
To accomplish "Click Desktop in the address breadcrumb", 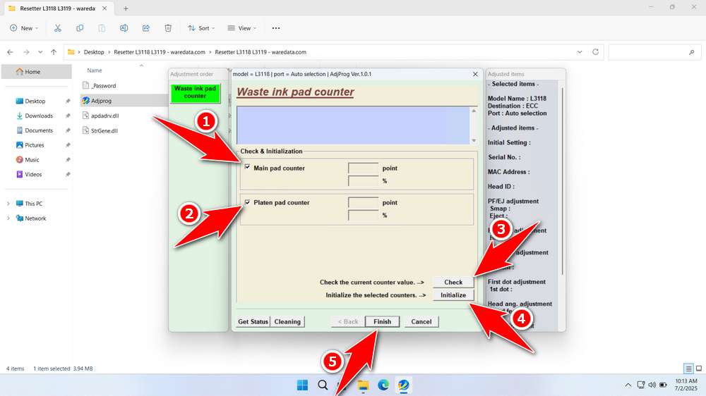I will click(94, 52).
